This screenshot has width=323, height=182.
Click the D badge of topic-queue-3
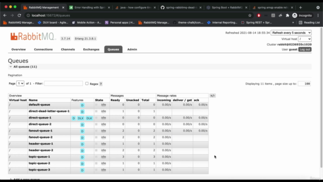point(82,170)
